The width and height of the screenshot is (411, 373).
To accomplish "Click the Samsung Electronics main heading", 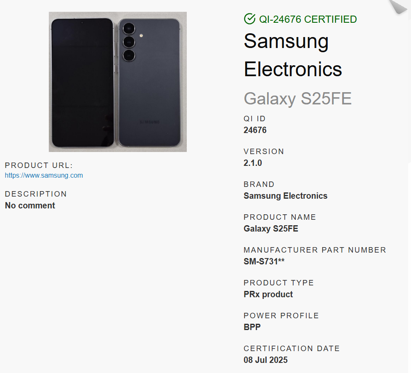I will pos(293,55).
